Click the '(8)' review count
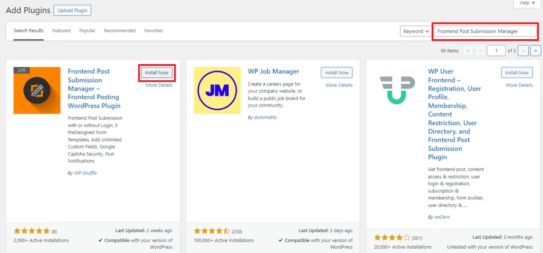The width and height of the screenshot is (543, 253). click(x=55, y=231)
